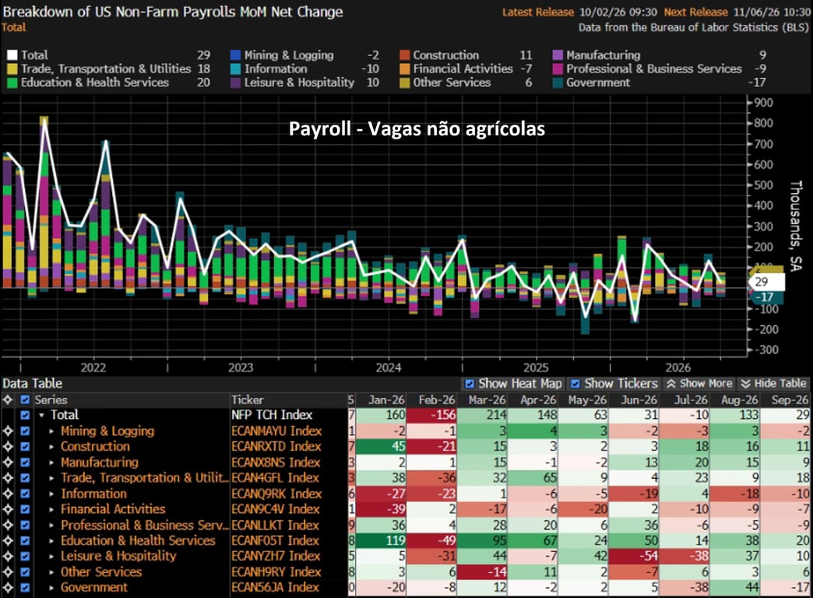
Task: Click the move handle icon beside Professional & Business row
Action: click(8, 525)
